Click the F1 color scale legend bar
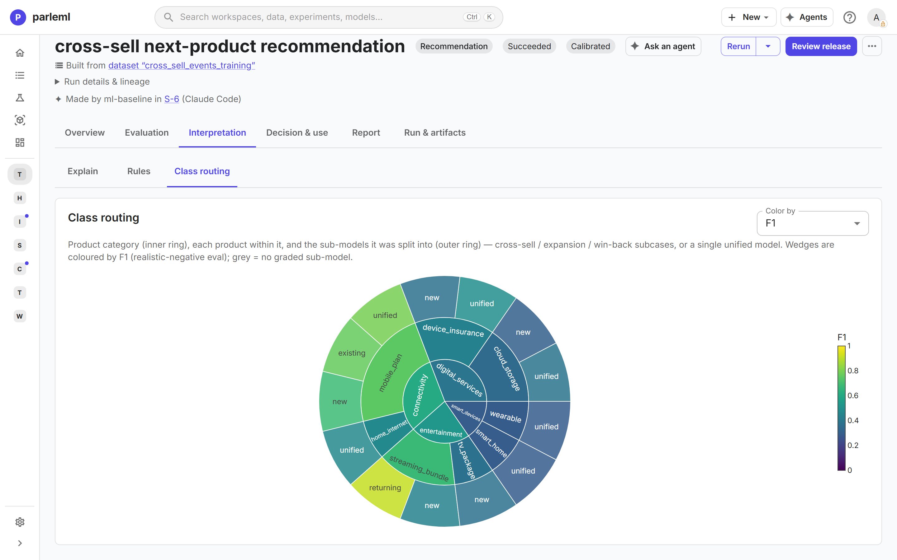The image size is (897, 560). (841, 408)
